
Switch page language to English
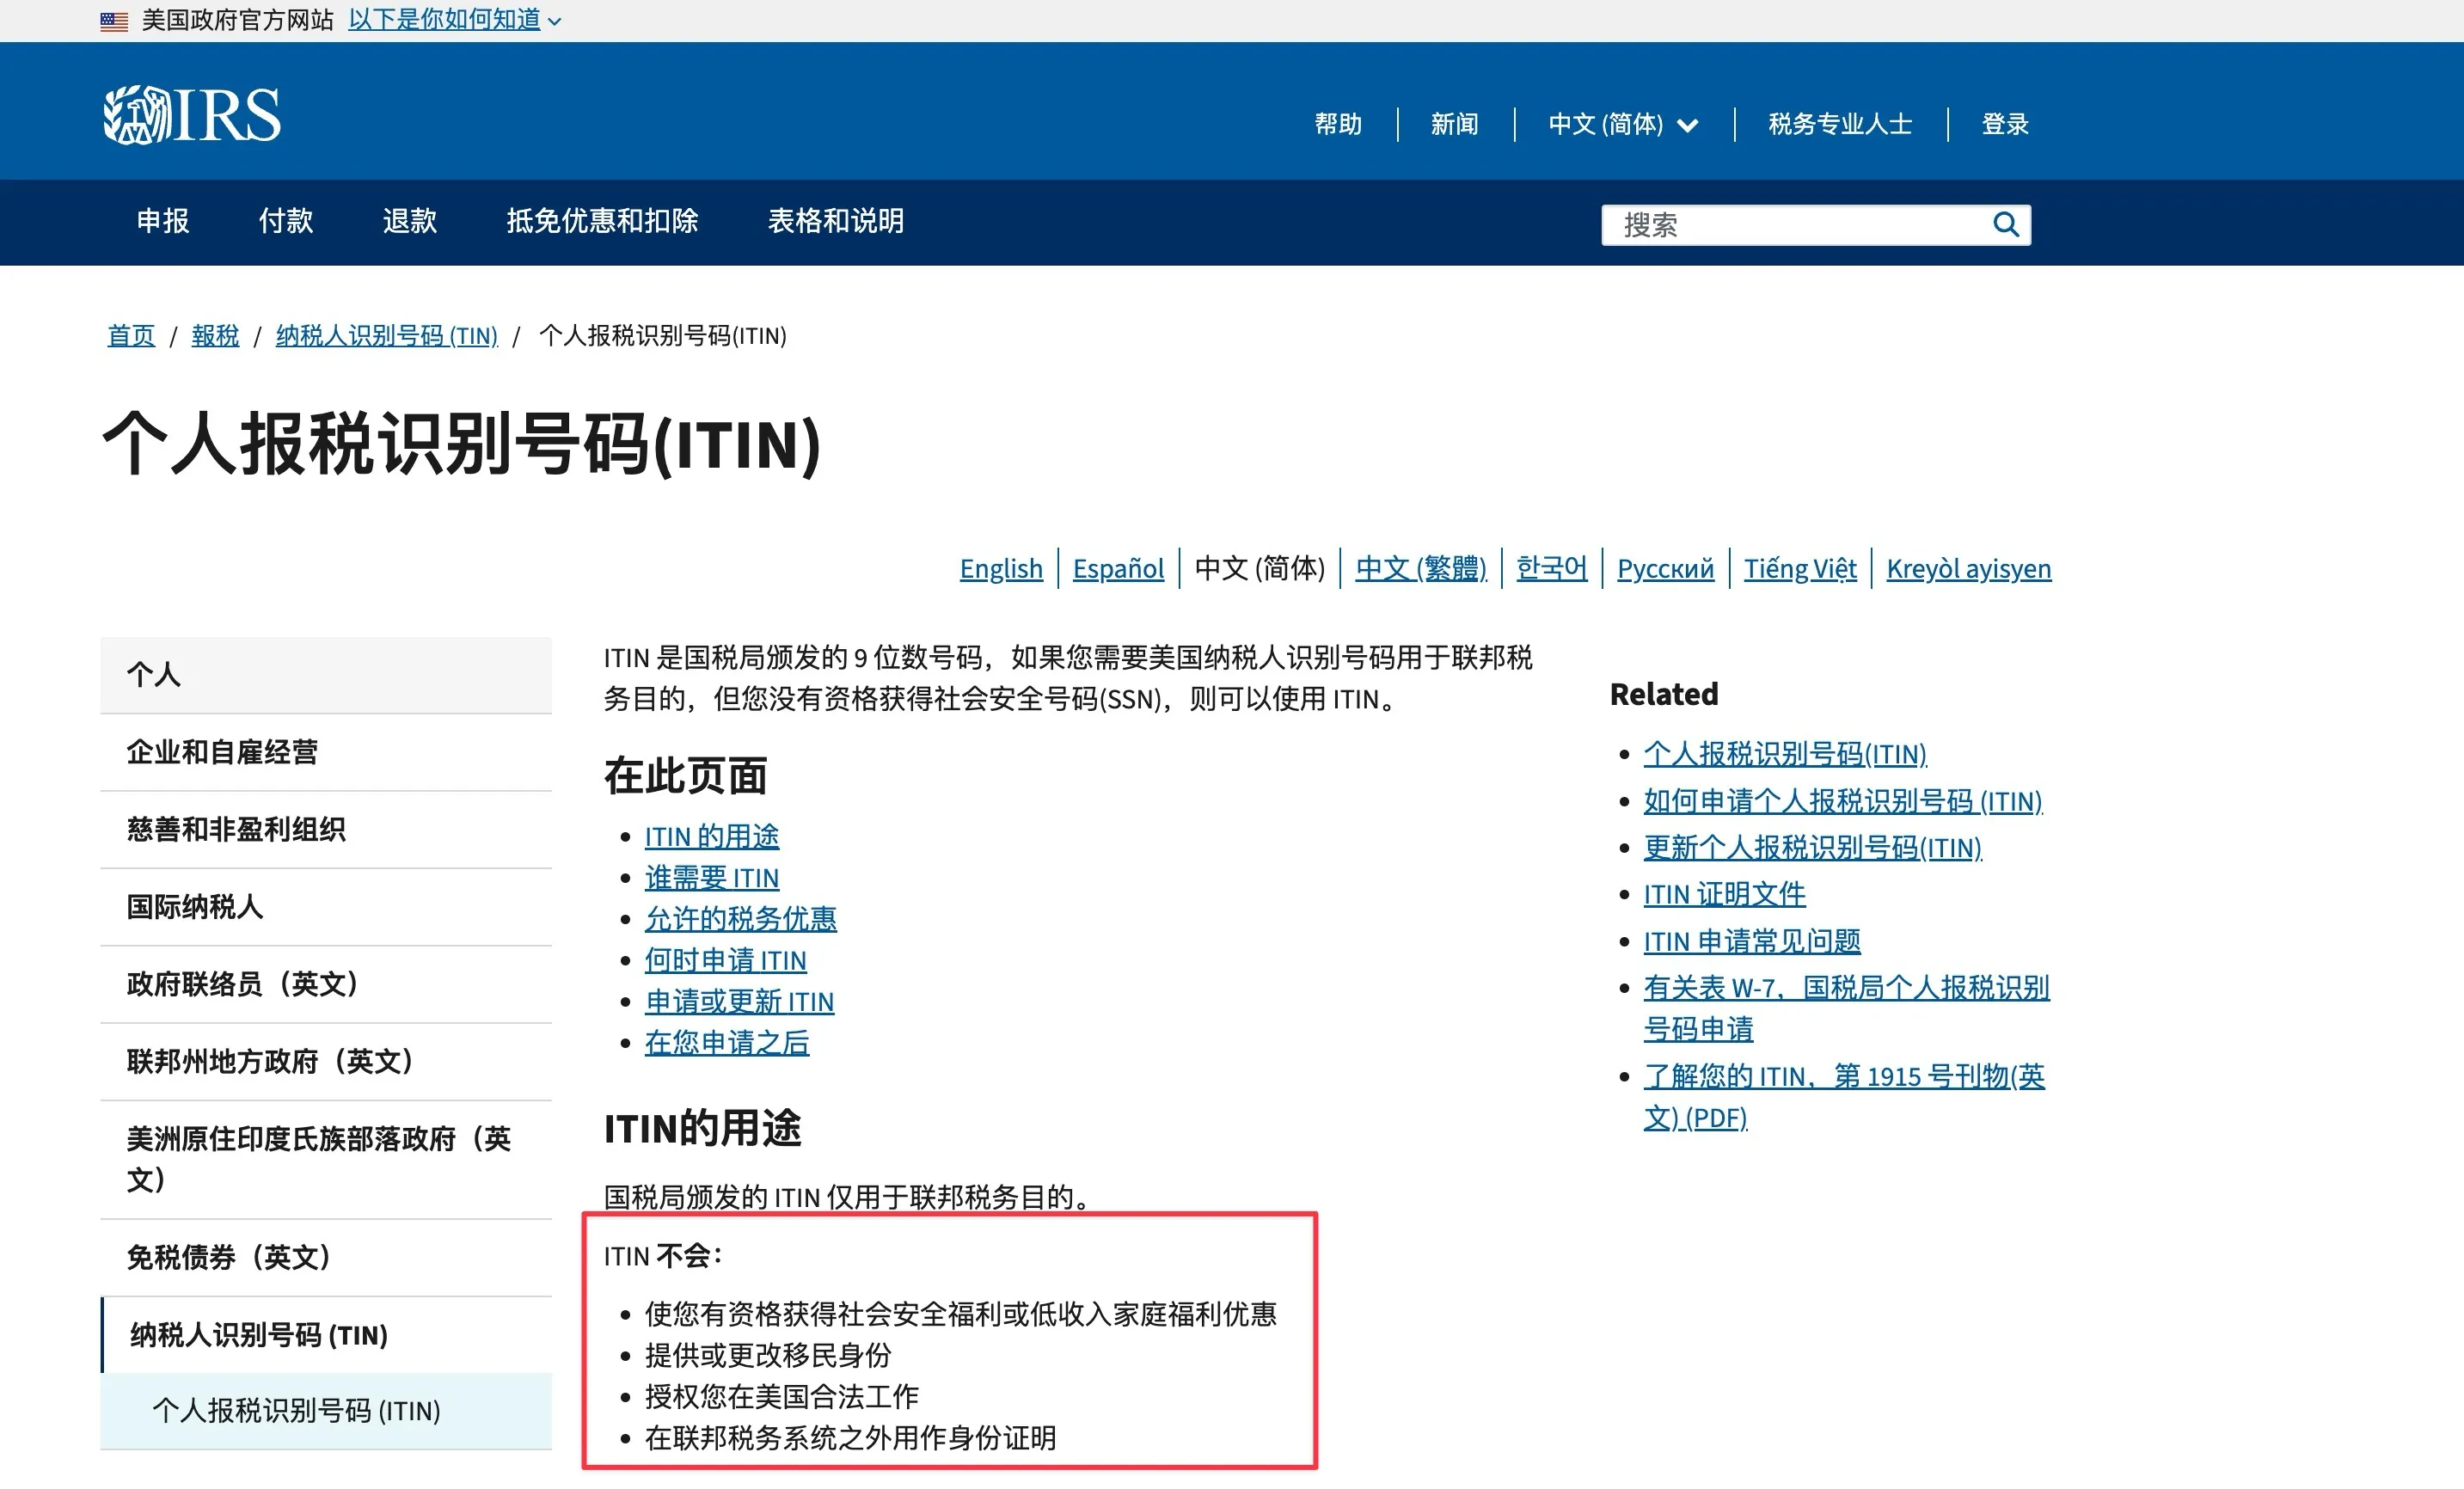(x=1001, y=569)
